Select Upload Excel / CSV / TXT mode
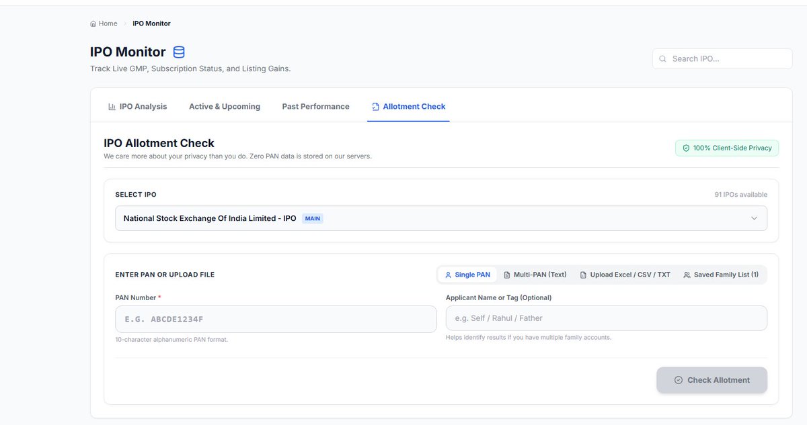The image size is (807, 425). point(625,275)
